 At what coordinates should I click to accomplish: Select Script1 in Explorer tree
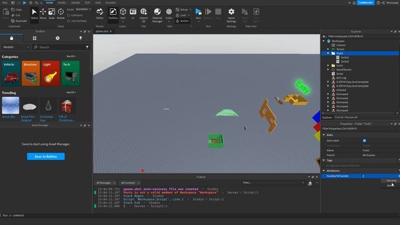(x=345, y=57)
